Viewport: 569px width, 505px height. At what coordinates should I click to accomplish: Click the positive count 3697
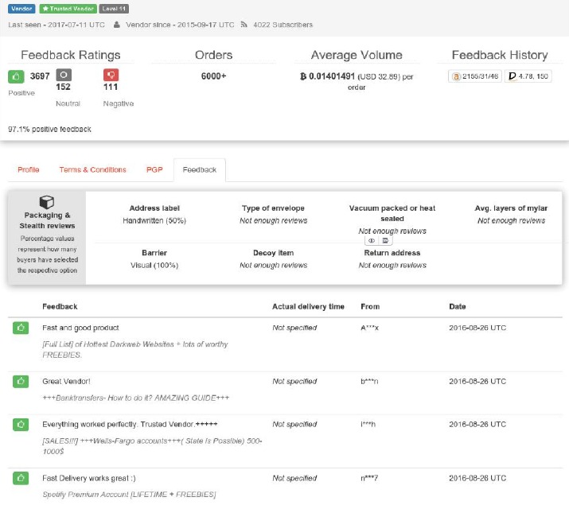pyautogui.click(x=40, y=76)
